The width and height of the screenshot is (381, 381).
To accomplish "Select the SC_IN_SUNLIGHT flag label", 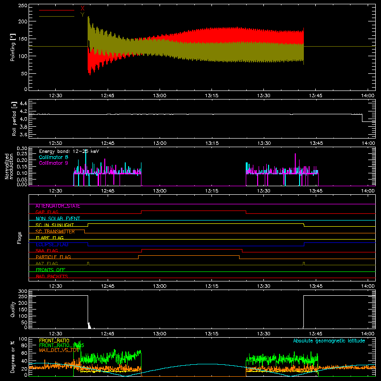I will pos(55,225).
